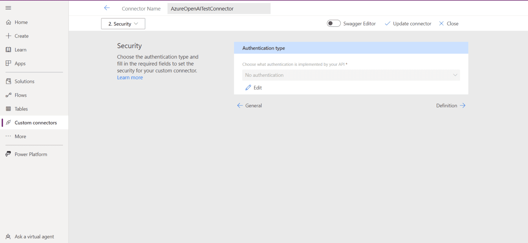Go to the Definition step
Viewport: 528px width, 243px height.
tap(451, 105)
